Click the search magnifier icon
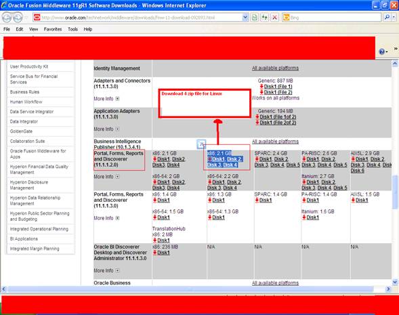The height and width of the screenshot is (315, 399). point(387,18)
